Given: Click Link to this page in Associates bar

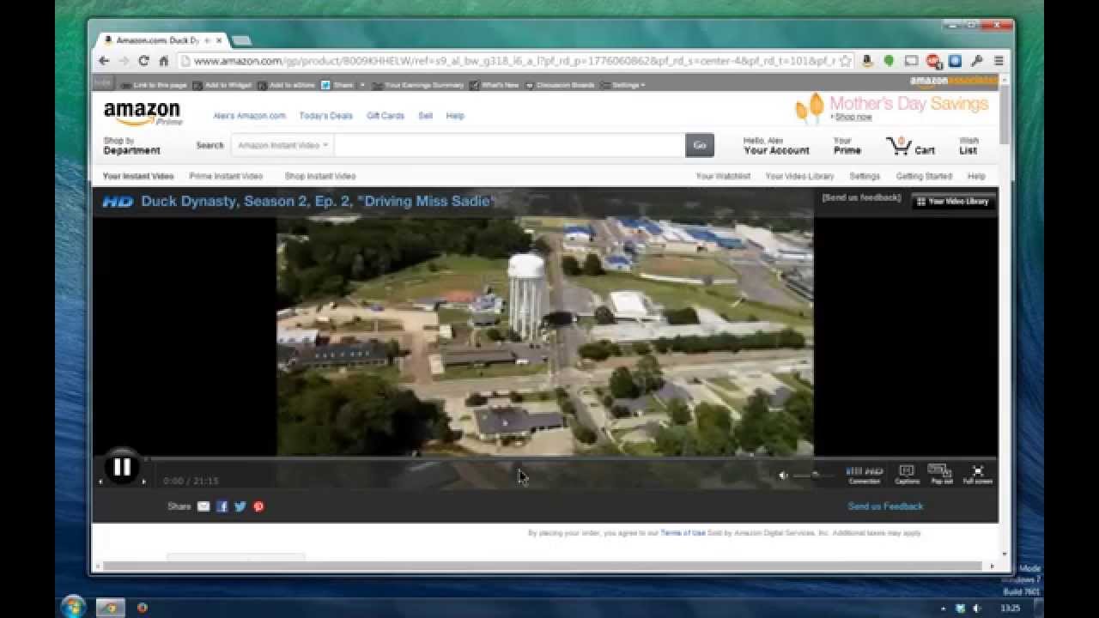Looking at the screenshot, I should [154, 85].
